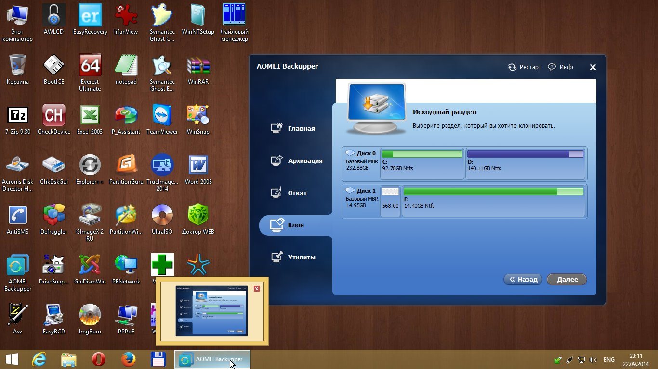Launch PPPoE from the desktop
This screenshot has width=658, height=369.
(x=126, y=320)
